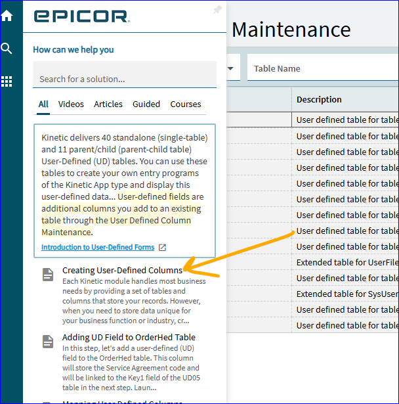Click the How can we help you heading
The width and height of the screenshot is (399, 404).
[73, 50]
